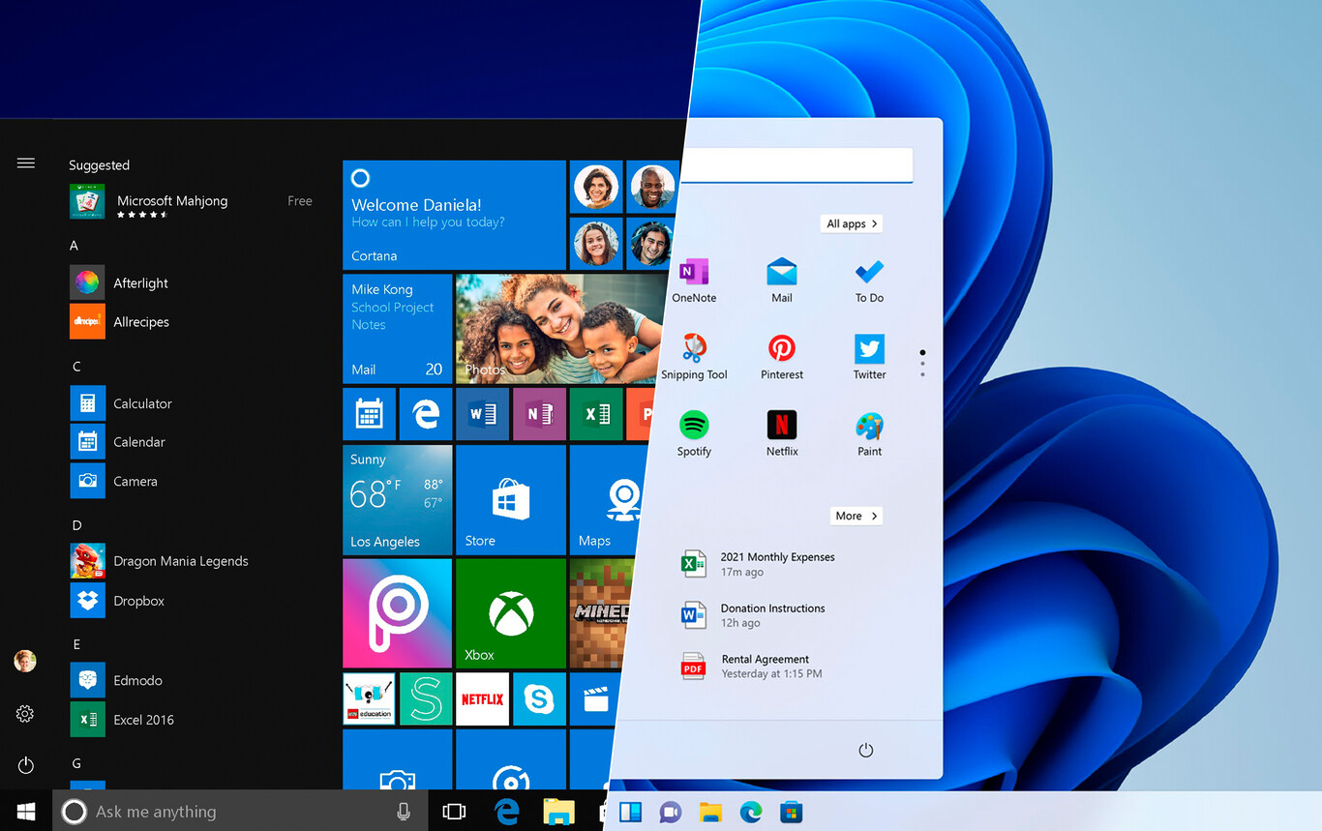The height and width of the screenshot is (831, 1322).
Task: Launch Edmodo from the app list
Action: pos(116,680)
